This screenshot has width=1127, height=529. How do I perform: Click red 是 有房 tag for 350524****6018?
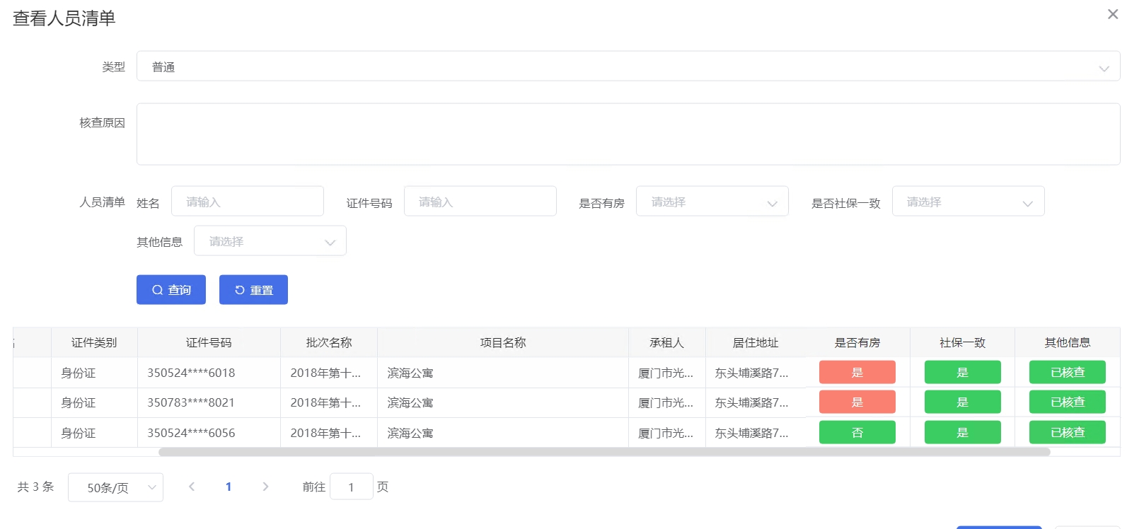857,372
